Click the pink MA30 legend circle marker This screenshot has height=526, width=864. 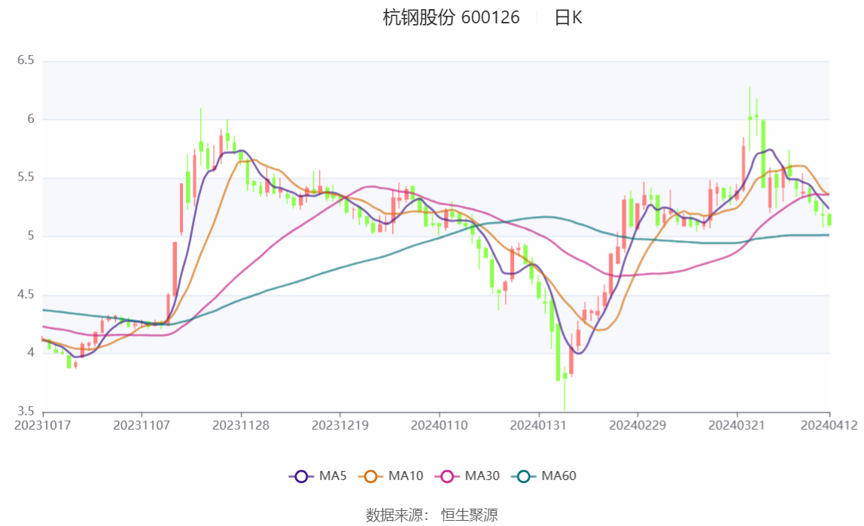point(448,476)
